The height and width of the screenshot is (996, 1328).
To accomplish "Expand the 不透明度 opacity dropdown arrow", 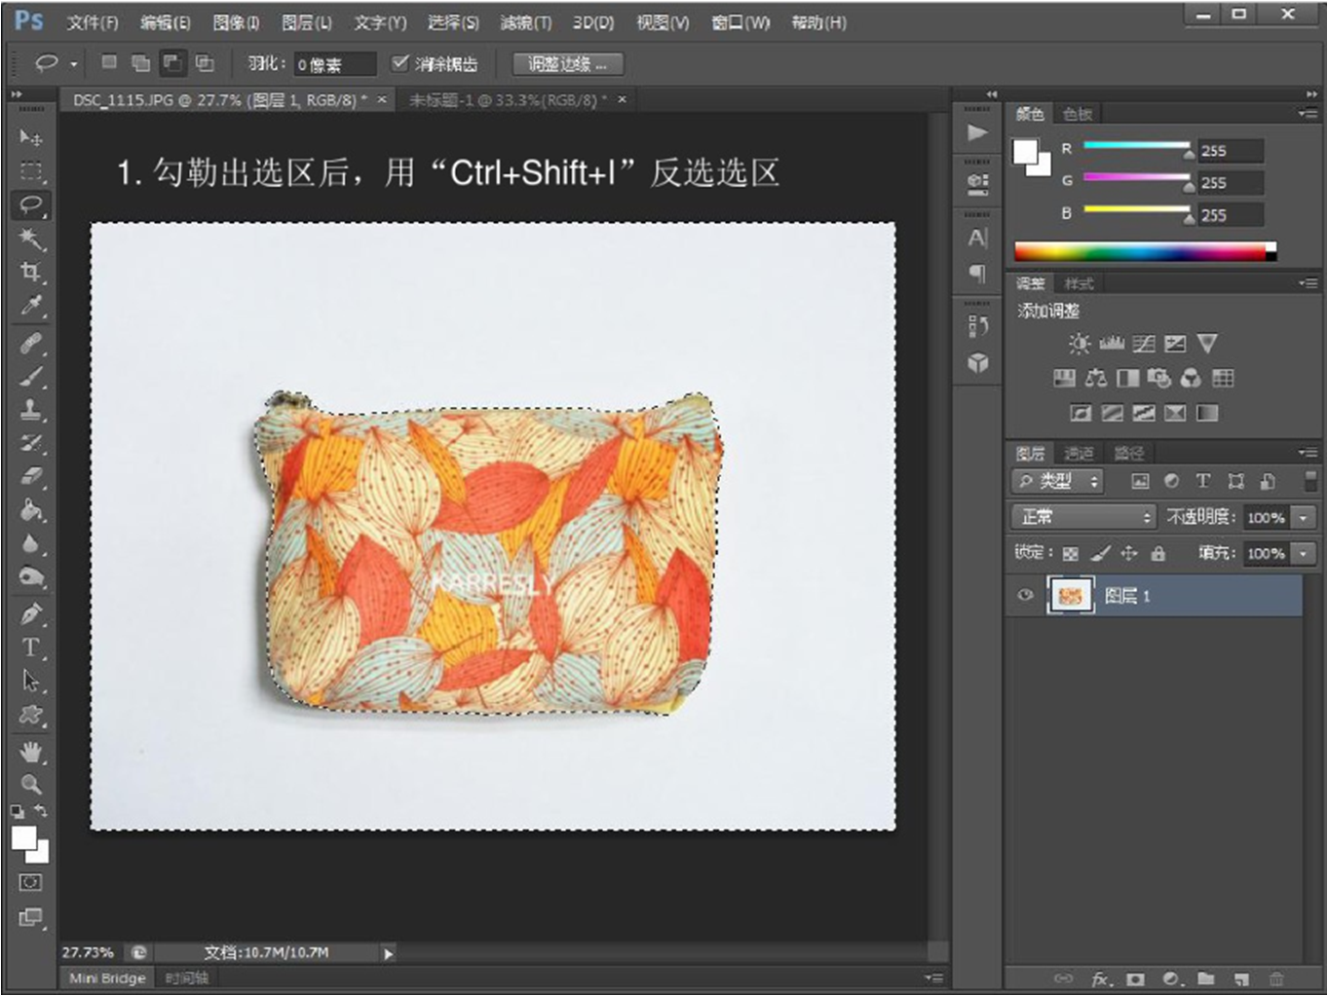I will pyautogui.click(x=1304, y=518).
